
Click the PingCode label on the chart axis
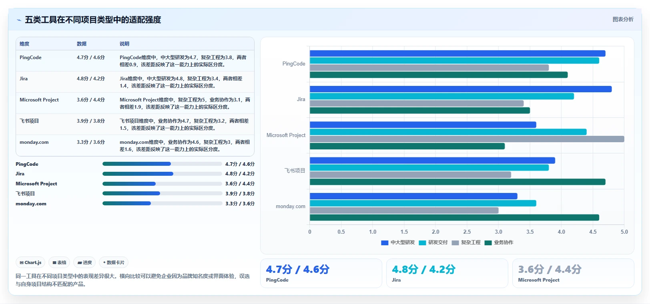click(294, 64)
